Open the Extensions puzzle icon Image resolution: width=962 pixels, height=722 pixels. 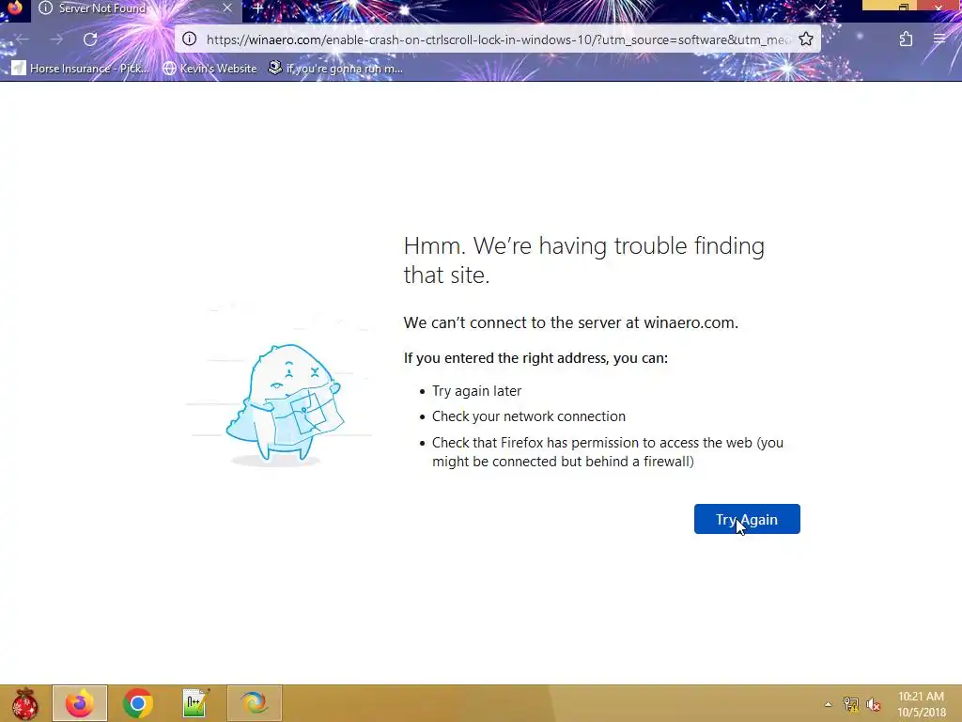(906, 39)
